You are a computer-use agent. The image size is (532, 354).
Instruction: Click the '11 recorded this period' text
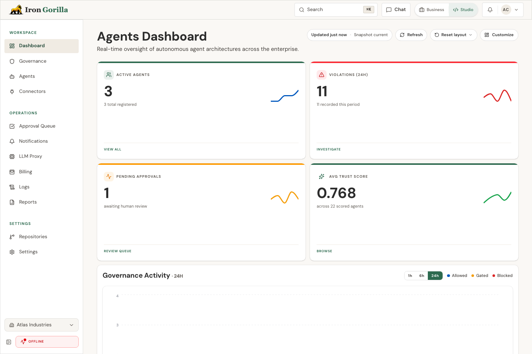point(338,105)
